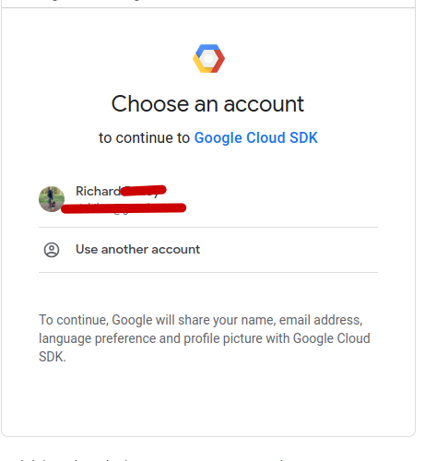Viewport: 425px width, 461px height.
Task: Click the word 'account' in the heading
Action: [264, 104]
